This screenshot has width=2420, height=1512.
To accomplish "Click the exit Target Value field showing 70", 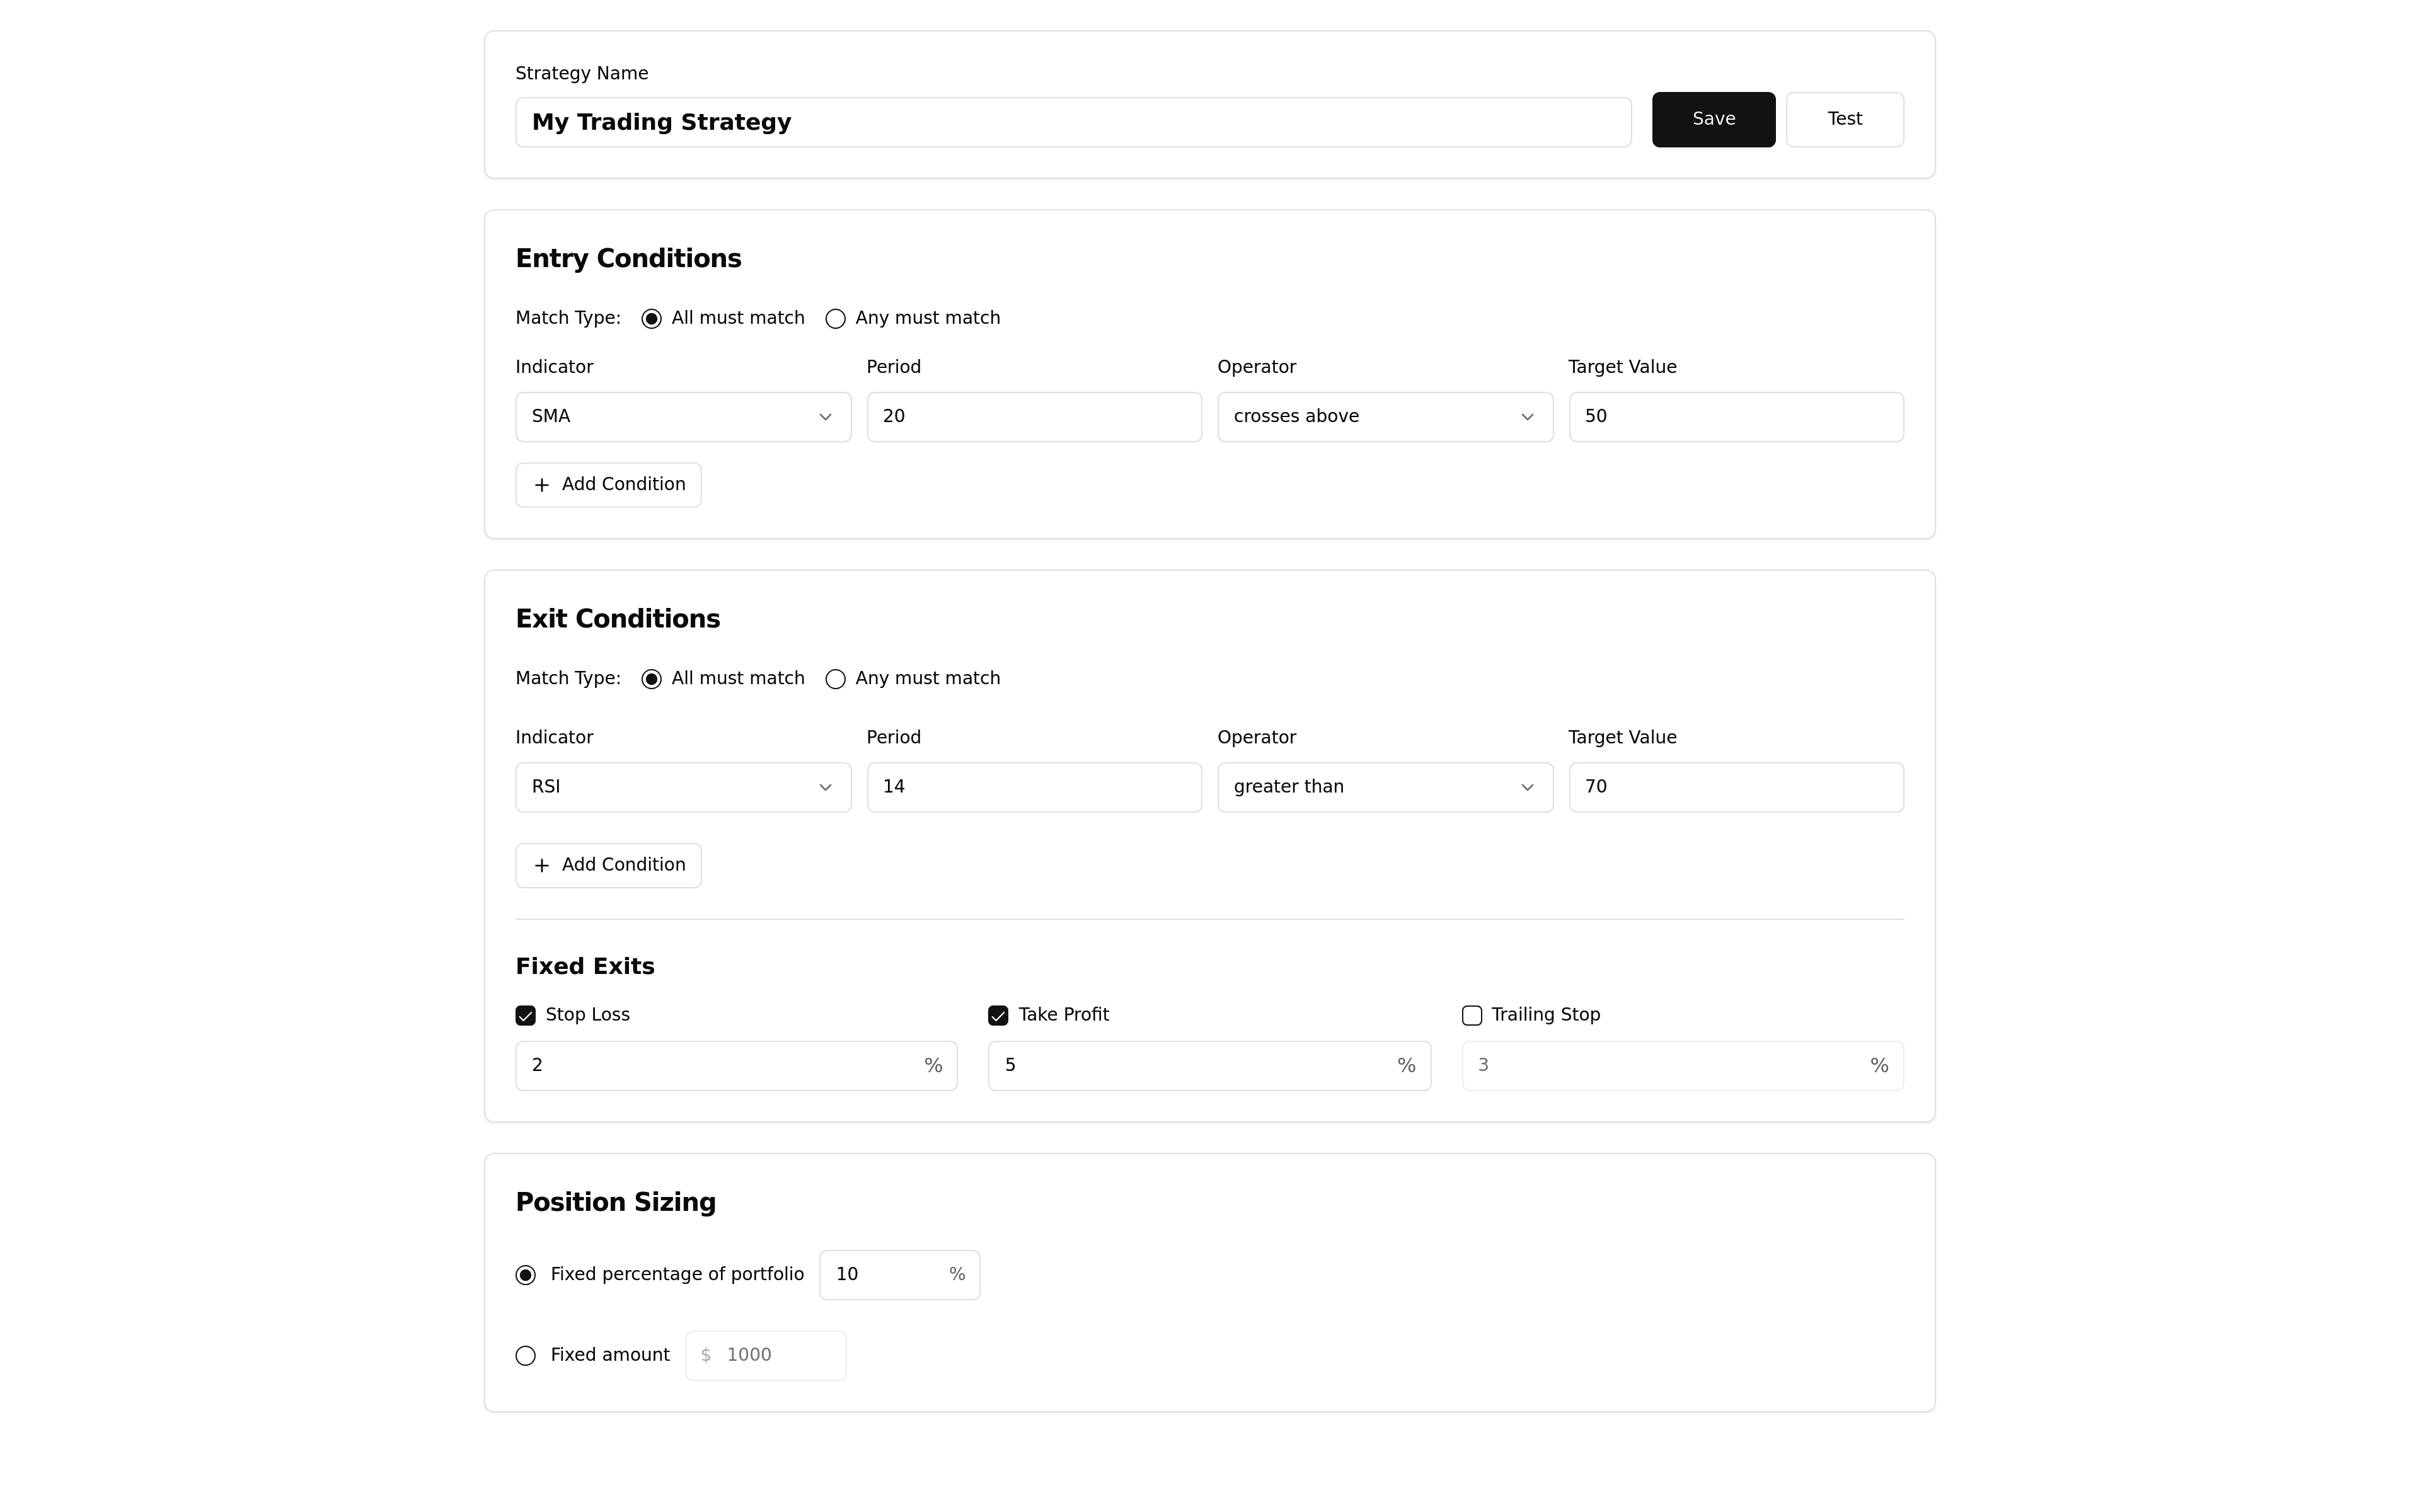I will coord(1735,787).
